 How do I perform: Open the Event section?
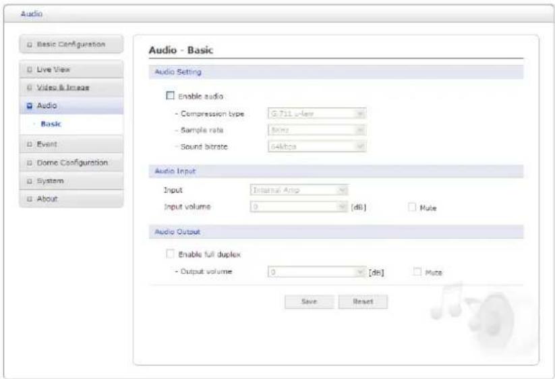(71, 144)
